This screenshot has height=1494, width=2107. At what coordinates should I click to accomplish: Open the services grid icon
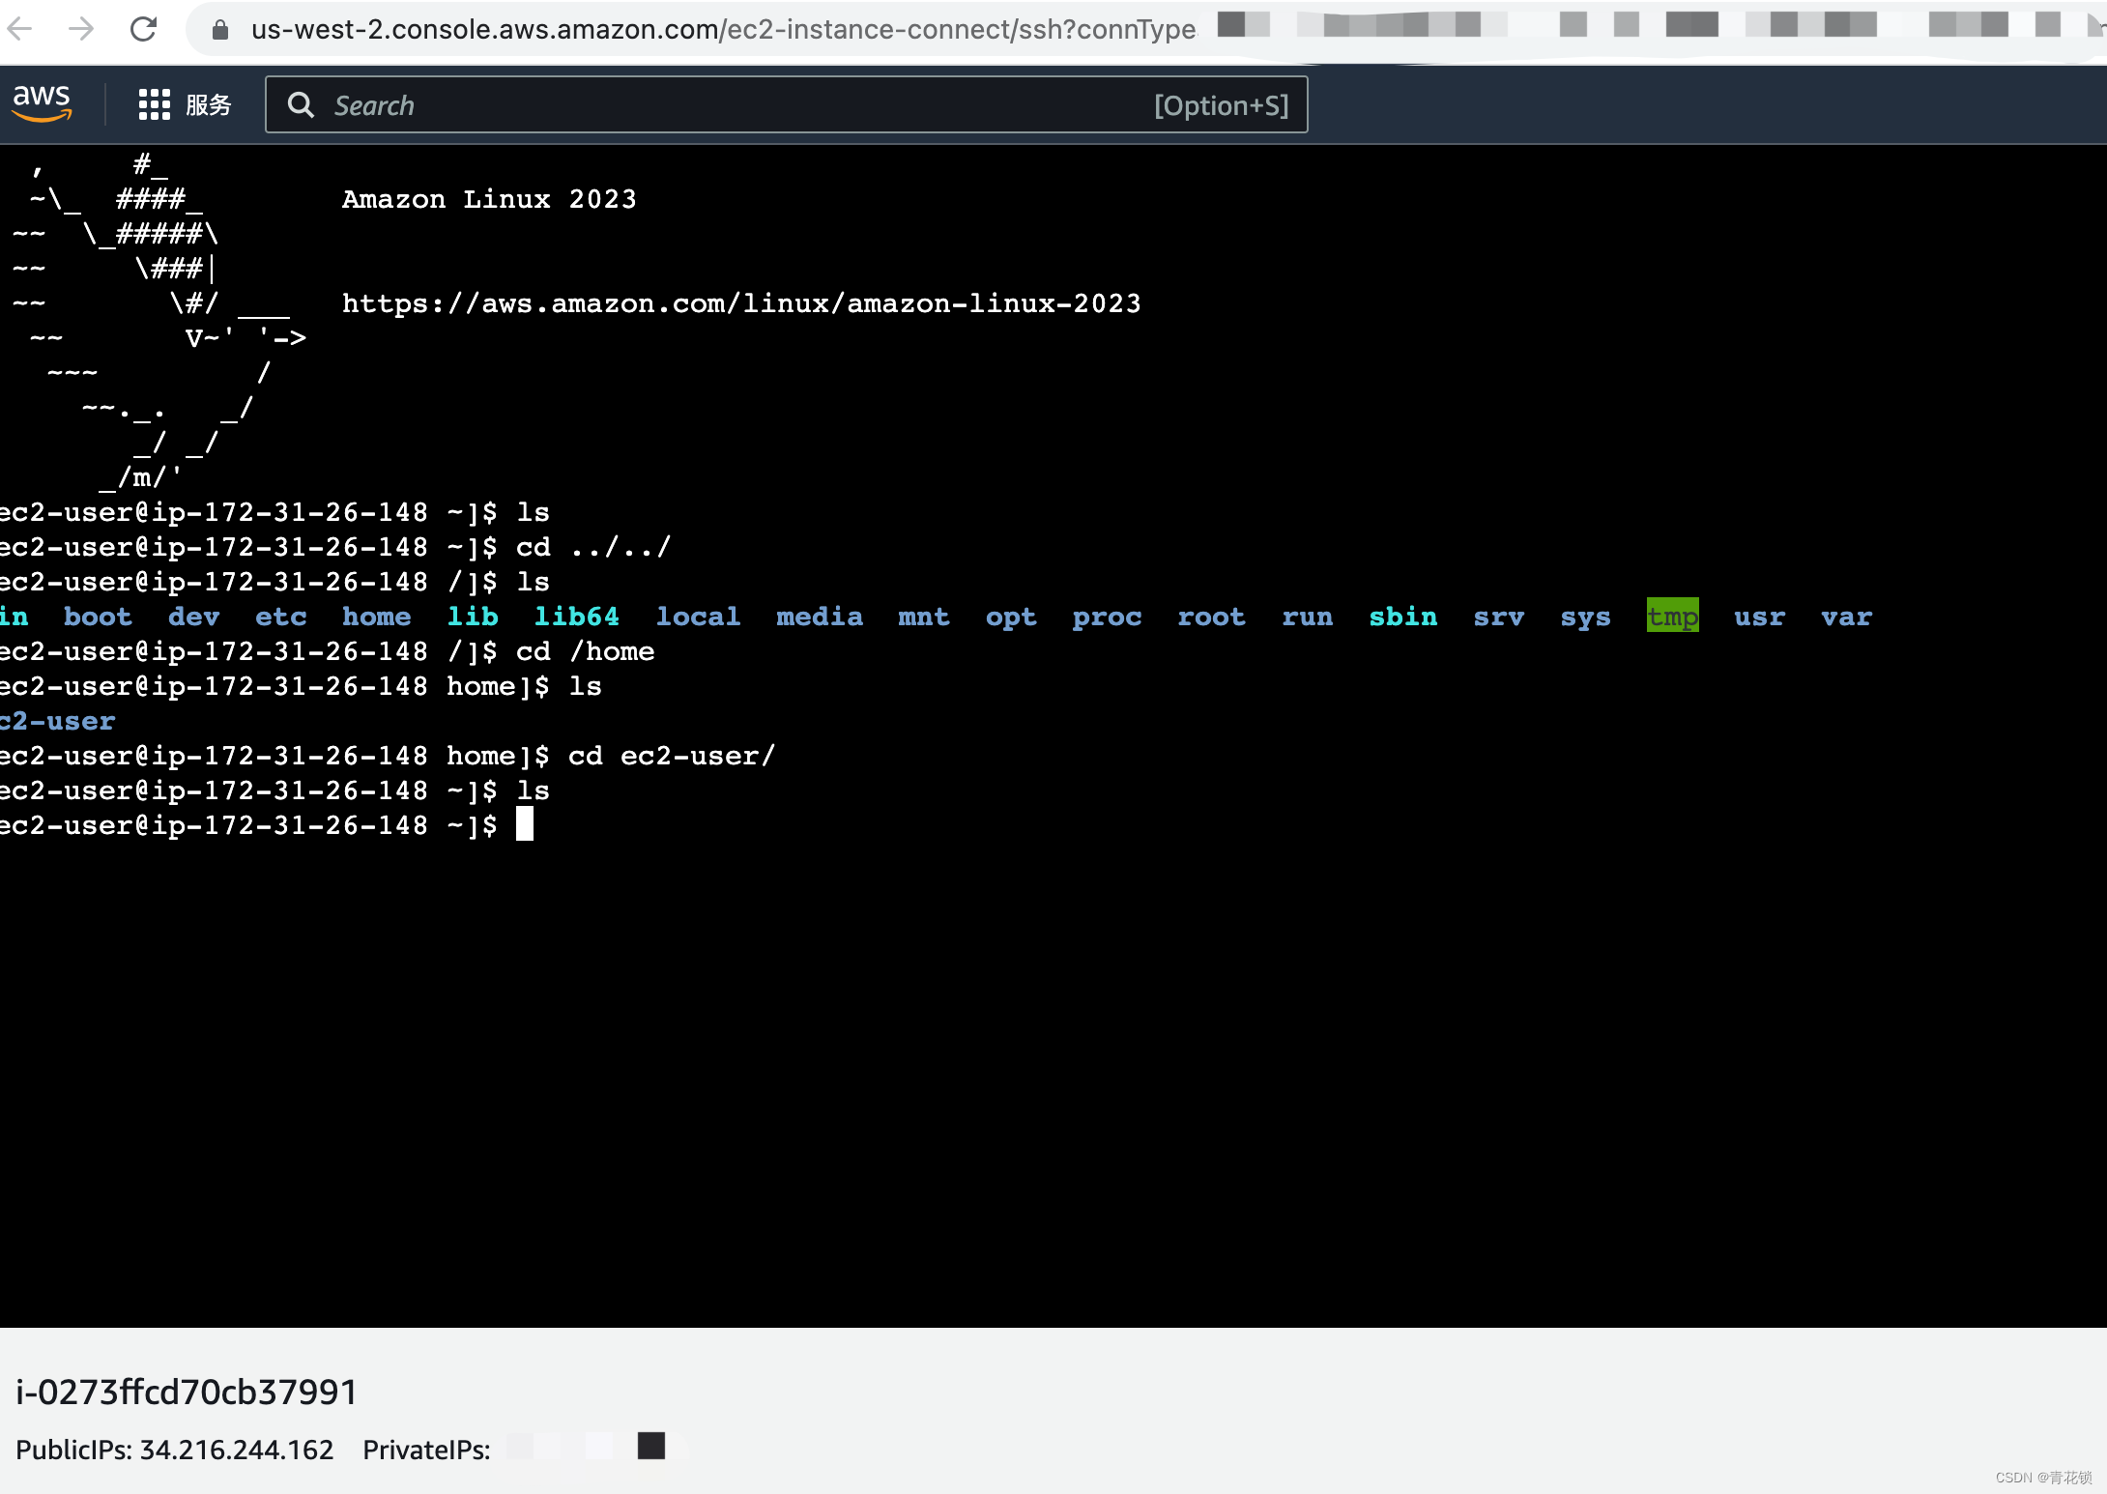[154, 104]
